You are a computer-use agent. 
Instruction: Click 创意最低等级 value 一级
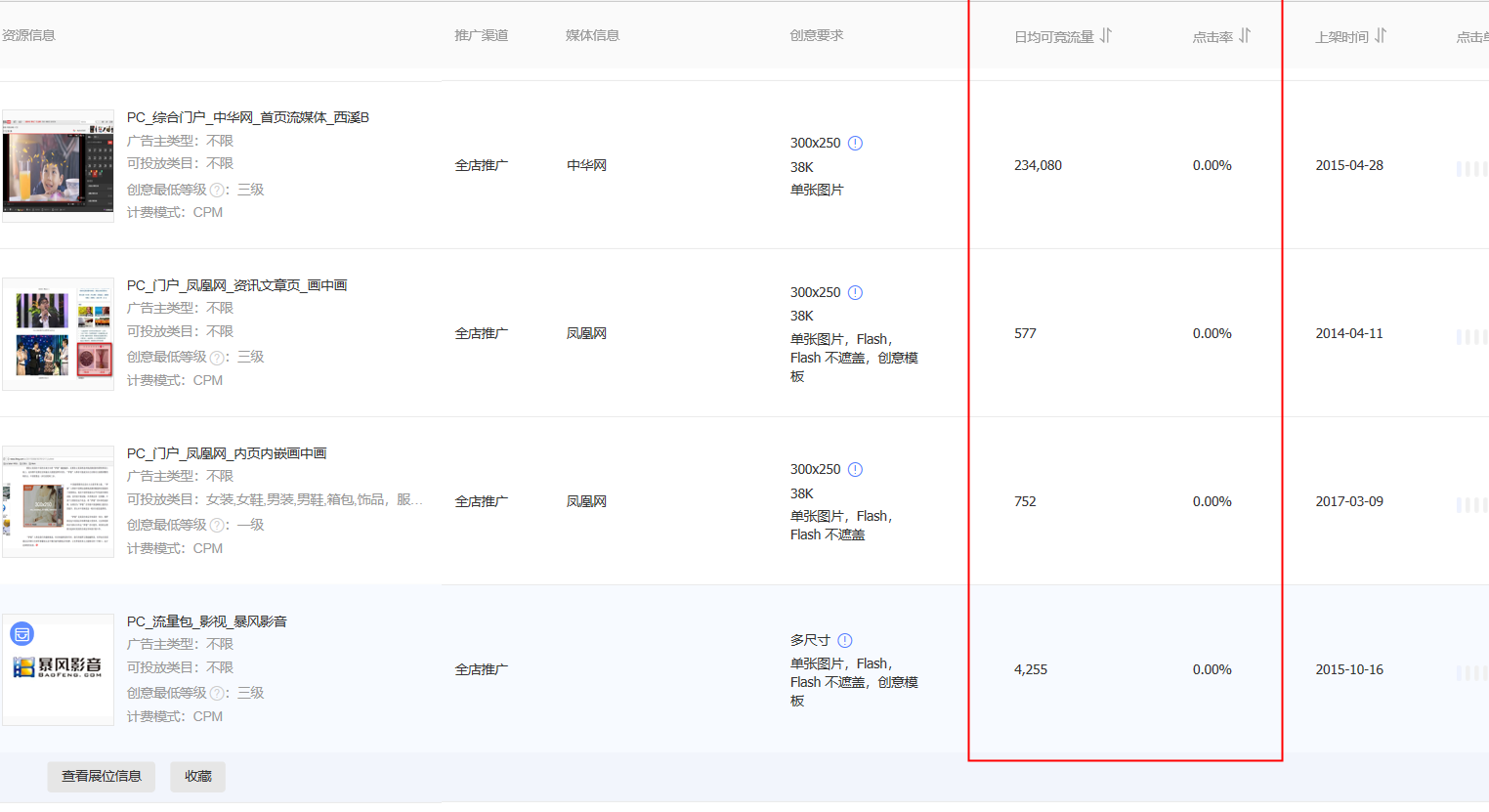(251, 525)
